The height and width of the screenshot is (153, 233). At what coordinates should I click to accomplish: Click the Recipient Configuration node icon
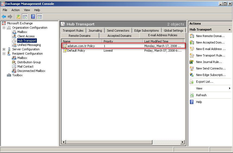pos(9,54)
